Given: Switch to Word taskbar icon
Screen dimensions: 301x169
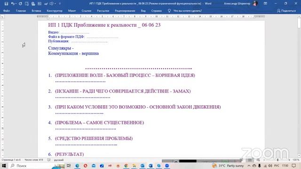Looking at the screenshot, I should click(150, 166).
